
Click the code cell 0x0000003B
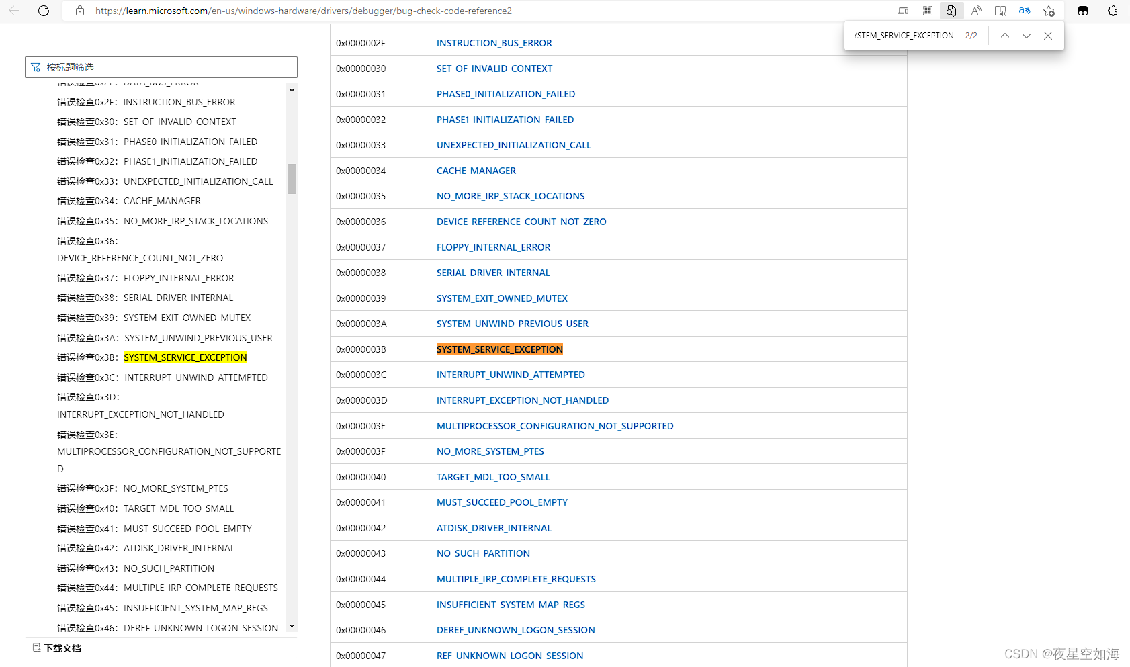pos(361,349)
